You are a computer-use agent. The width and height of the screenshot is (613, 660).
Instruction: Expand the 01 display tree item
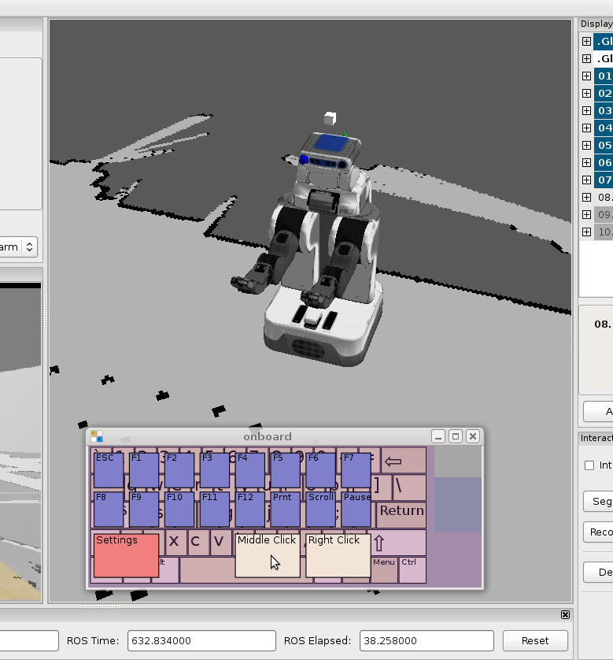pos(586,76)
